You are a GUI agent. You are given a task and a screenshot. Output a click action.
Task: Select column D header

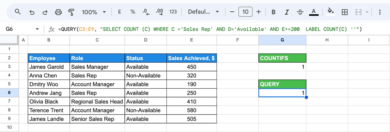(x=146, y=40)
